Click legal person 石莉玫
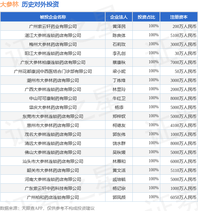 click(x=119, y=44)
